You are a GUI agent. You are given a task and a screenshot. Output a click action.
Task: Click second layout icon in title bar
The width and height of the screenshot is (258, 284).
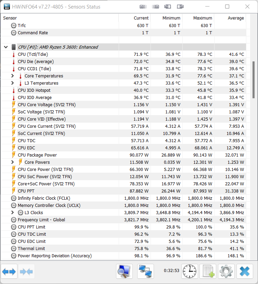click(156, 7)
